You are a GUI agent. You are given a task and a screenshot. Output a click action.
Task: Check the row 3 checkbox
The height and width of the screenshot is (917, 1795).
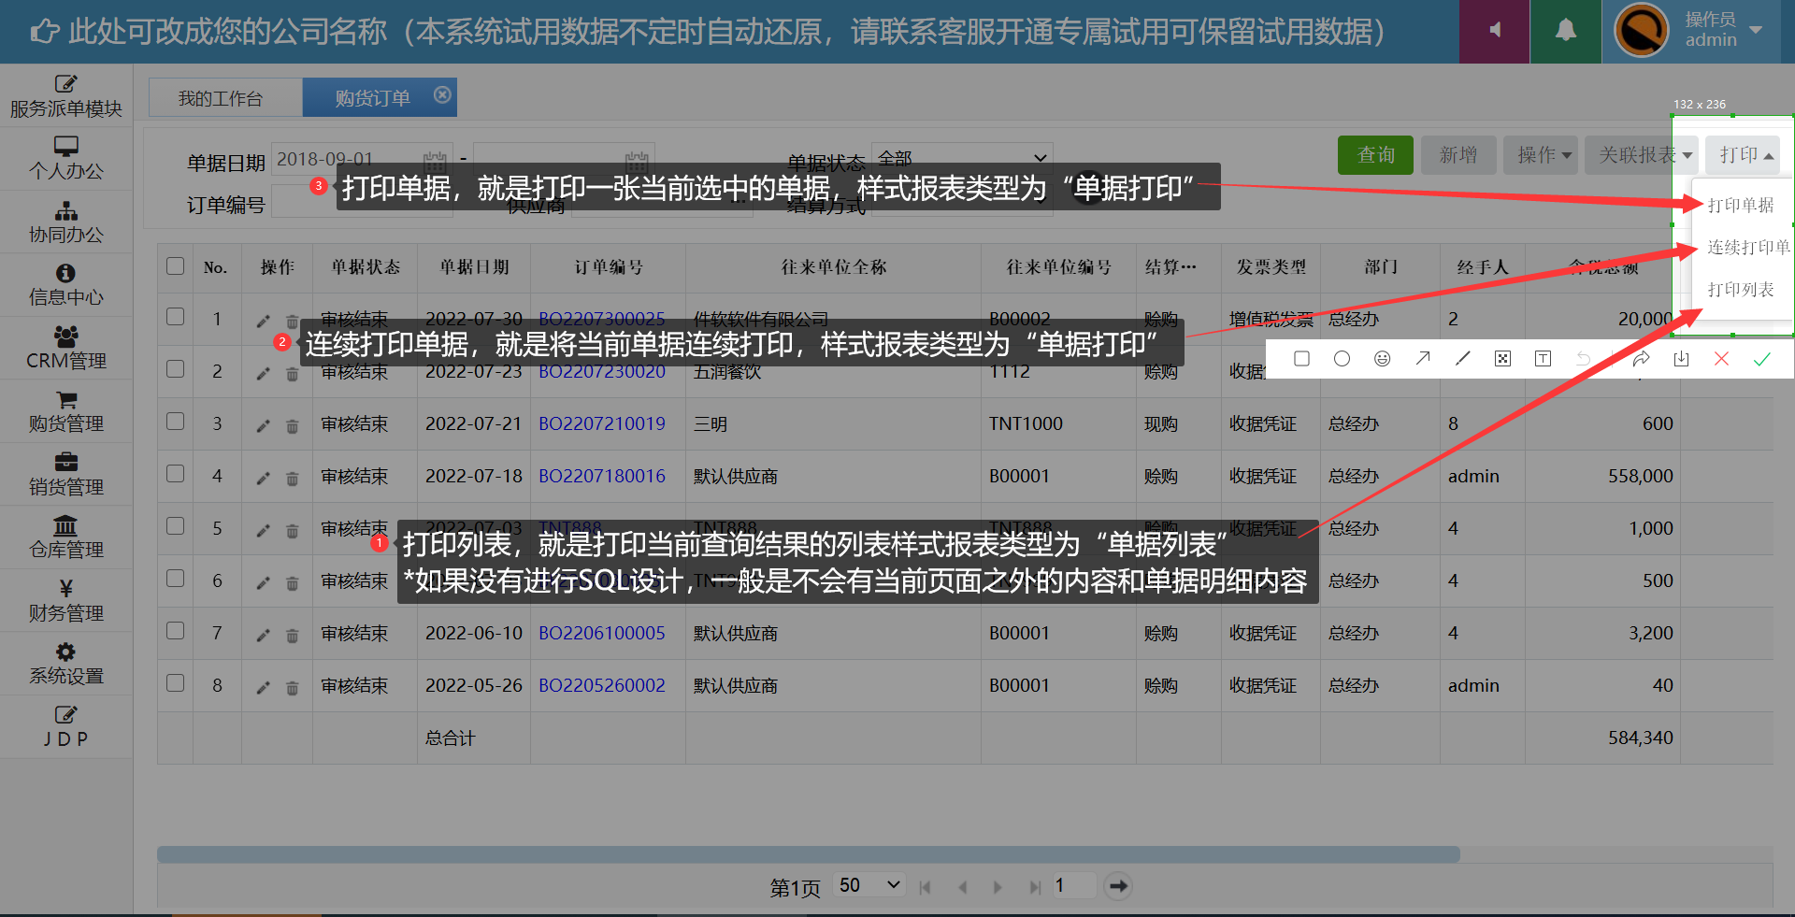coord(175,421)
